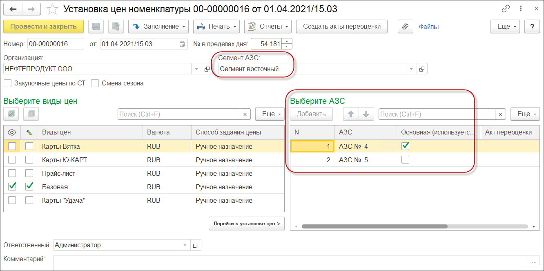The image size is (544, 271).
Task: Click the post document icon
Action: tap(116, 27)
